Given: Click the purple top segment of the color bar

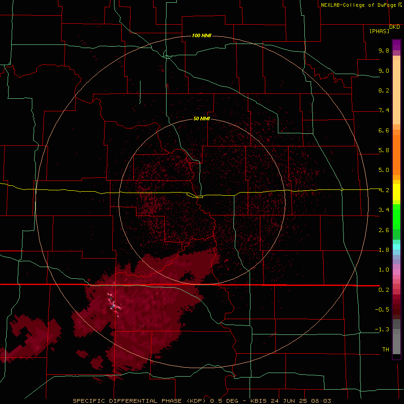Looking at the screenshot, I should coord(396,45).
